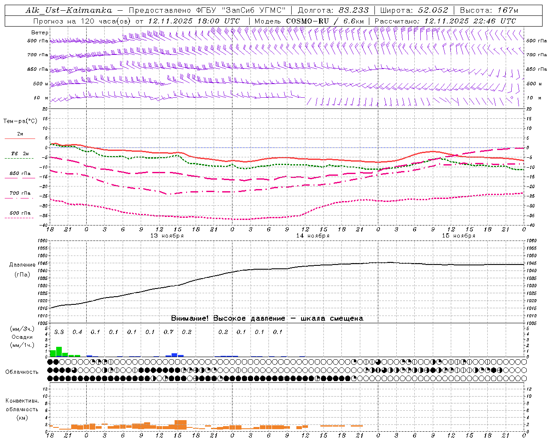Click the Долгота: 83.233 value
549x439 pixels.
(333, 10)
